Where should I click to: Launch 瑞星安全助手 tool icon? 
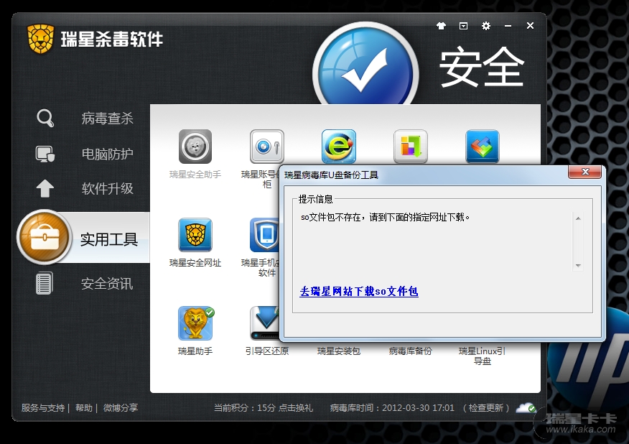point(195,147)
